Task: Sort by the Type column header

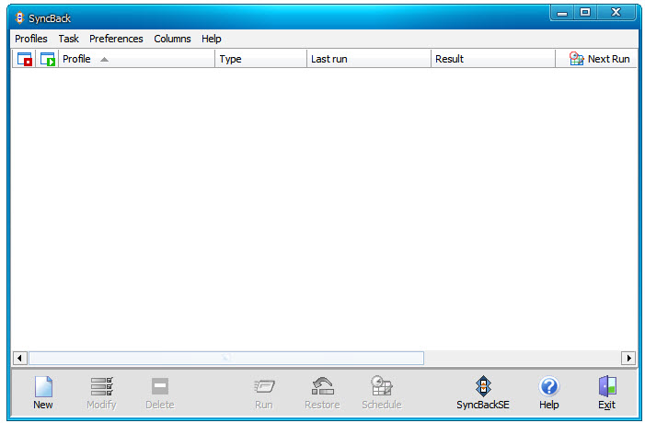Action: coord(260,59)
